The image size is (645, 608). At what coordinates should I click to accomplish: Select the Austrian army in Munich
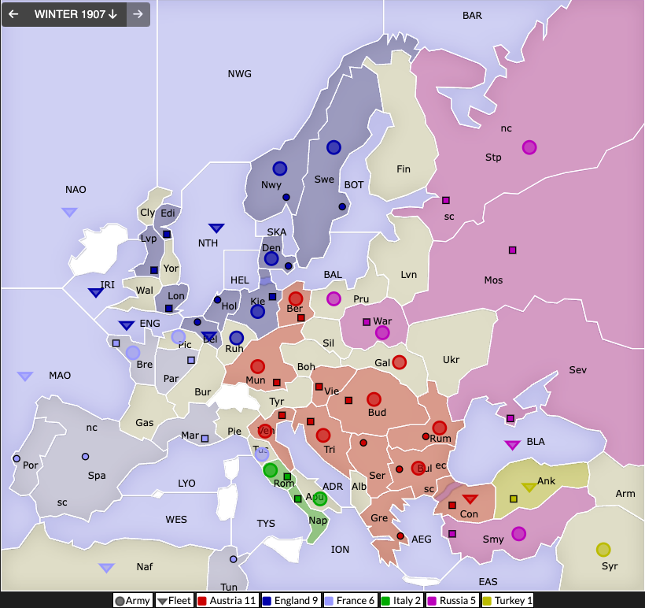coord(257,366)
